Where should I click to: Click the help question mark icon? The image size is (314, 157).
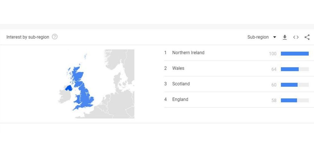[x=55, y=37]
